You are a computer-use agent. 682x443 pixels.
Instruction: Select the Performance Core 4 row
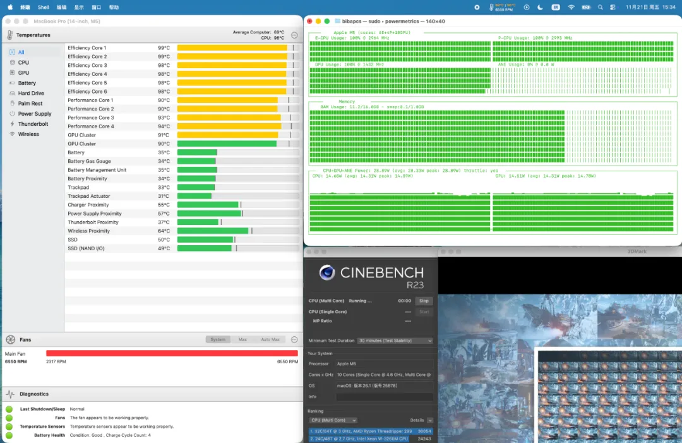183,126
